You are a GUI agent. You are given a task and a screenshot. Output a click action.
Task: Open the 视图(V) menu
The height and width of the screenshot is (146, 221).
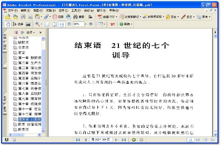click(x=38, y=11)
